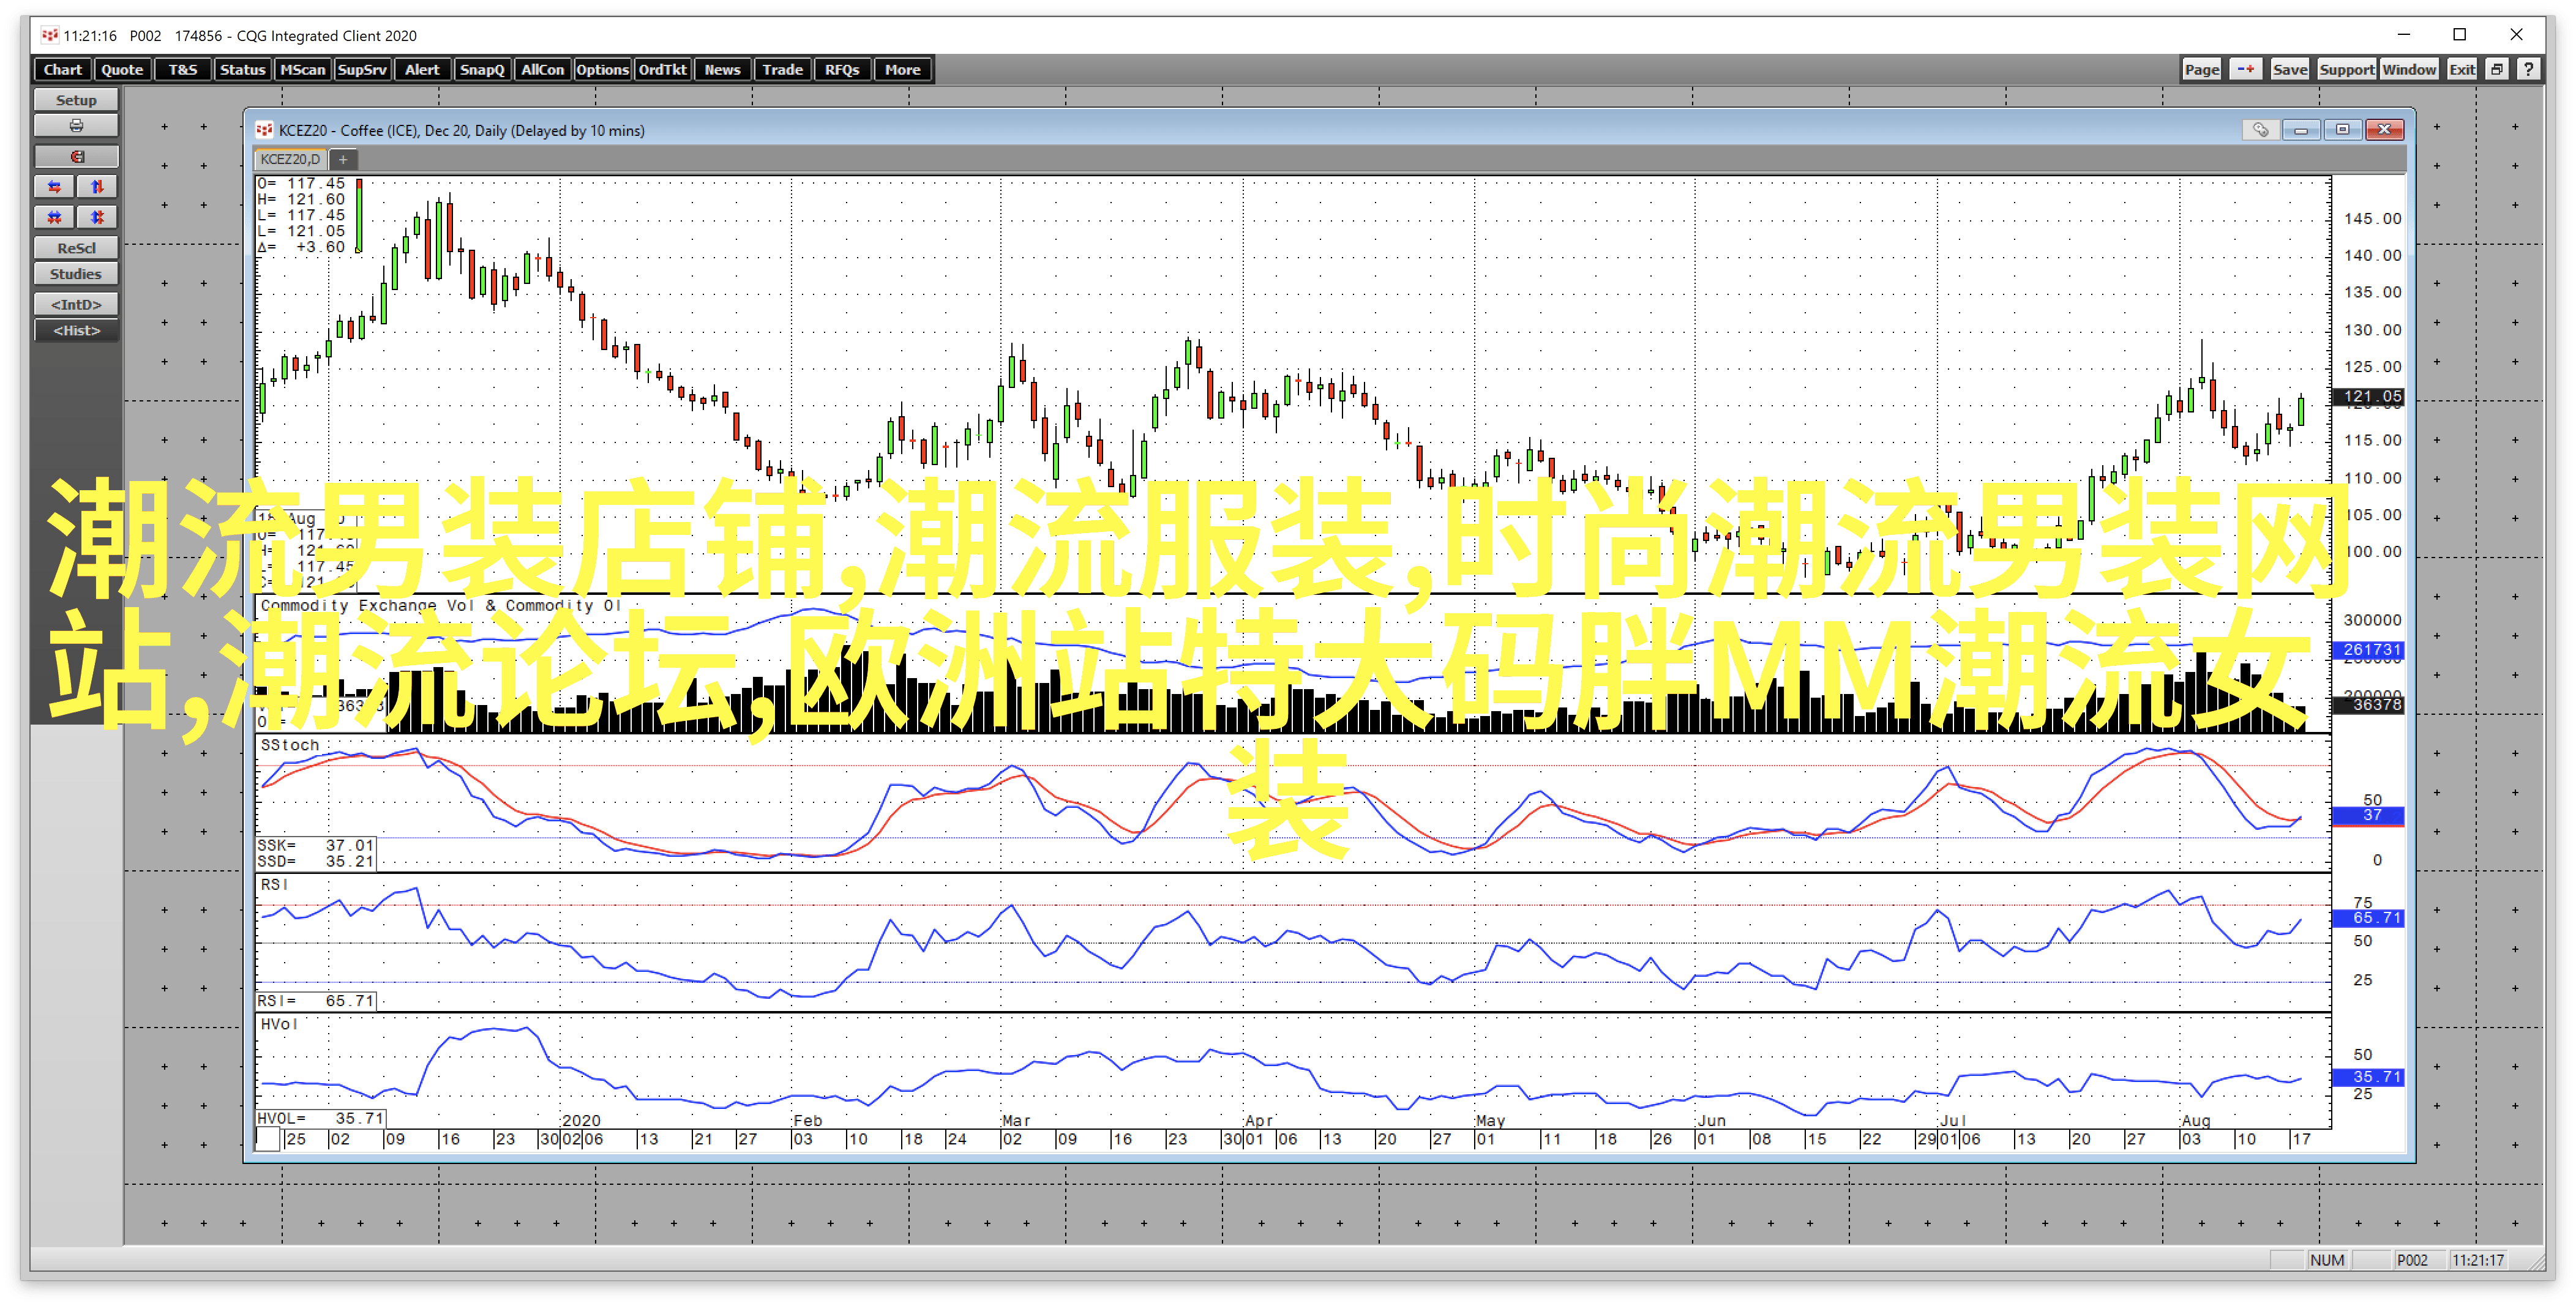Open the RFQs toolbar item
The image size is (2576, 1306).
842,69
